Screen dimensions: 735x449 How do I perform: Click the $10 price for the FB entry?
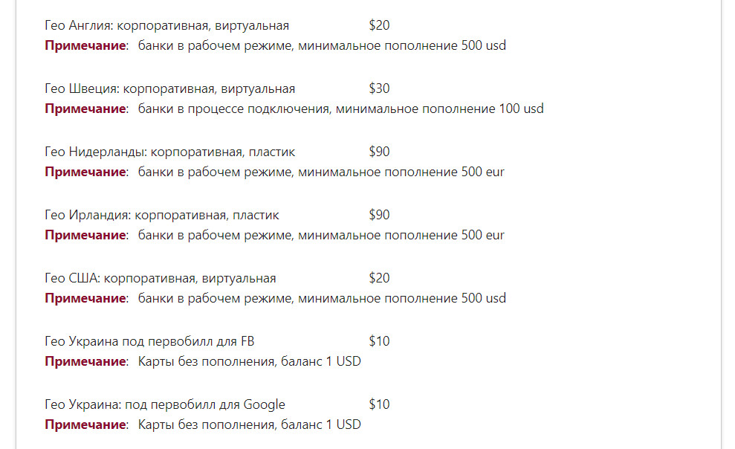tap(379, 342)
